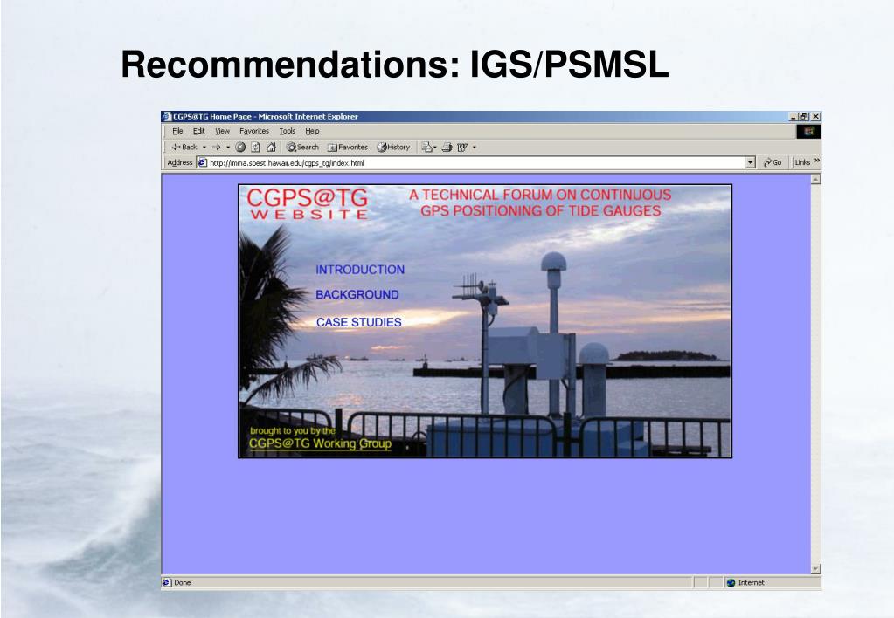Viewport: 894px width, 618px height.
Task: Restore the Internet Explorer window
Action: pos(804,117)
